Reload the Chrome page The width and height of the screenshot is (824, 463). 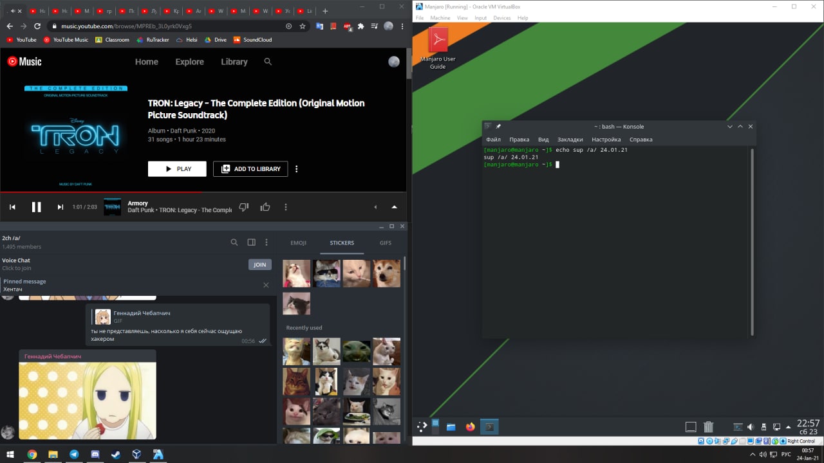tap(37, 26)
